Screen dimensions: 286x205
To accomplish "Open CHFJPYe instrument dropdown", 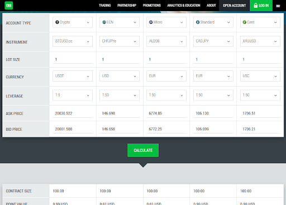I will [120, 41].
